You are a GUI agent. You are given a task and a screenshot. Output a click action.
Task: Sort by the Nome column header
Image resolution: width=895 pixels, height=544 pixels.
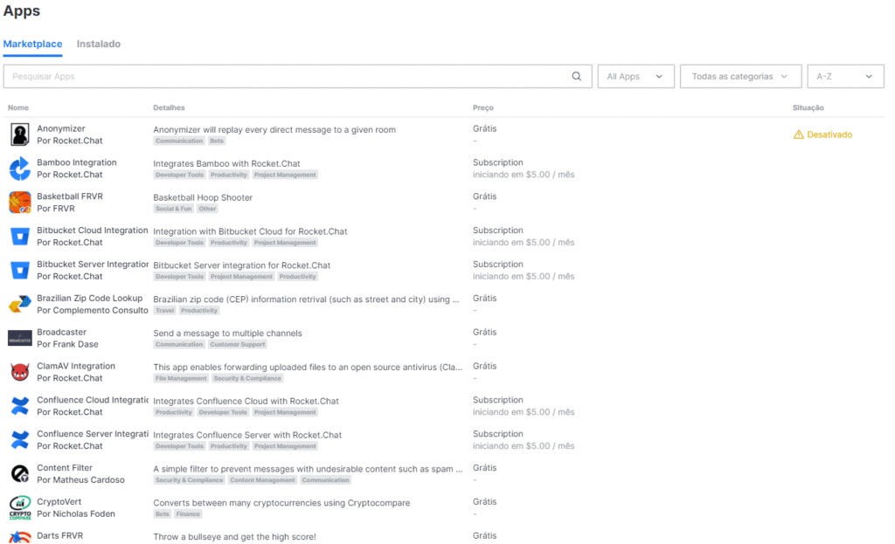click(18, 107)
